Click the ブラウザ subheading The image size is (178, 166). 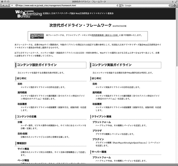tap(97, 131)
